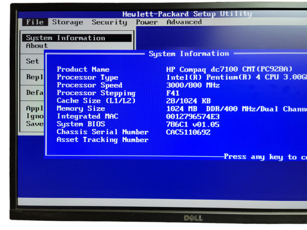Click the Product Name label
The width and height of the screenshot is (307, 230).
click(x=83, y=69)
